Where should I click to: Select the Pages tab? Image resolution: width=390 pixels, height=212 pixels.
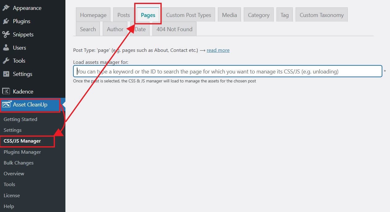(148, 15)
